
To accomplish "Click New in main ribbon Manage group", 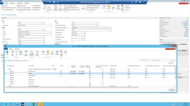I will pos(49,8).
